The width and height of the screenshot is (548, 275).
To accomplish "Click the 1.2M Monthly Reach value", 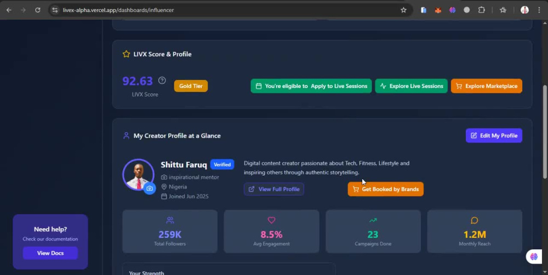I will [x=475, y=234].
